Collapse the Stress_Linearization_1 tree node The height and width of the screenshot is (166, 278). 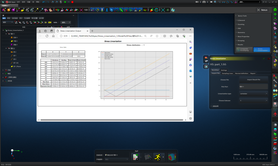click(x=3, y=30)
